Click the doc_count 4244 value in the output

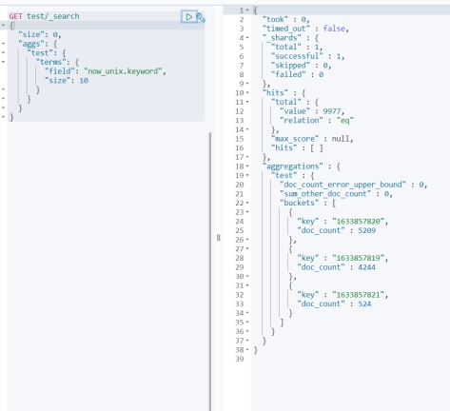(x=366, y=267)
